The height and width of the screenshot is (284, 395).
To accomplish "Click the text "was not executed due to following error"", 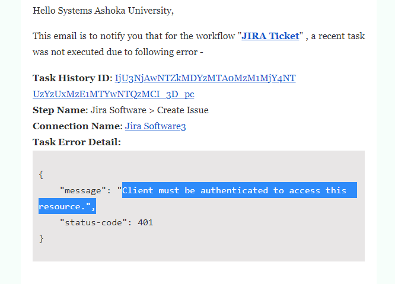I will coord(115,52).
